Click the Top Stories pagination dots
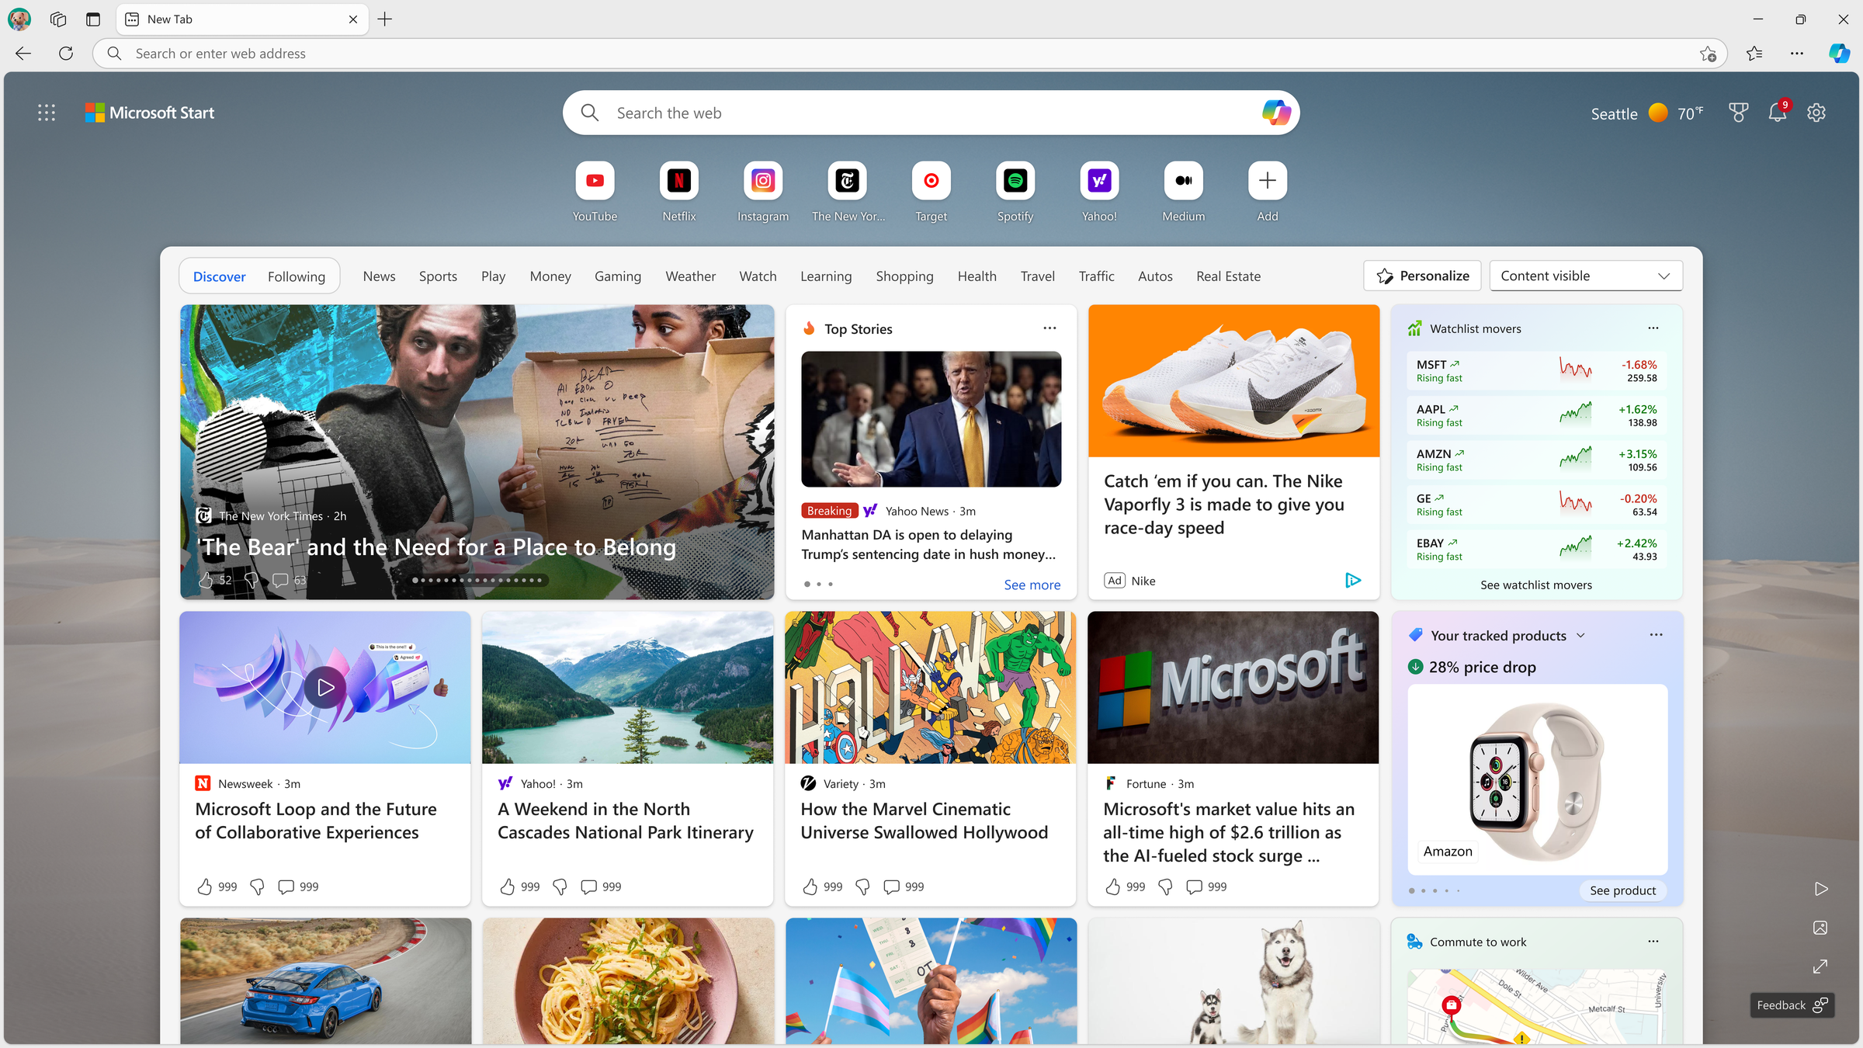This screenshot has height=1048, width=1863. click(x=818, y=584)
